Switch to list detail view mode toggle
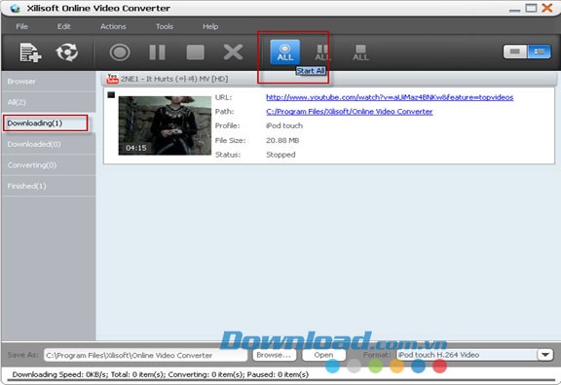Viewport: 561px width, 385px height. 540,52
